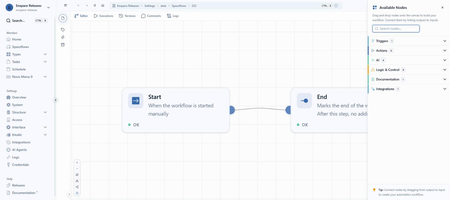This screenshot has width=450, height=200.
Task: Focus the Search nodes input field
Action: pyautogui.click(x=396, y=29)
